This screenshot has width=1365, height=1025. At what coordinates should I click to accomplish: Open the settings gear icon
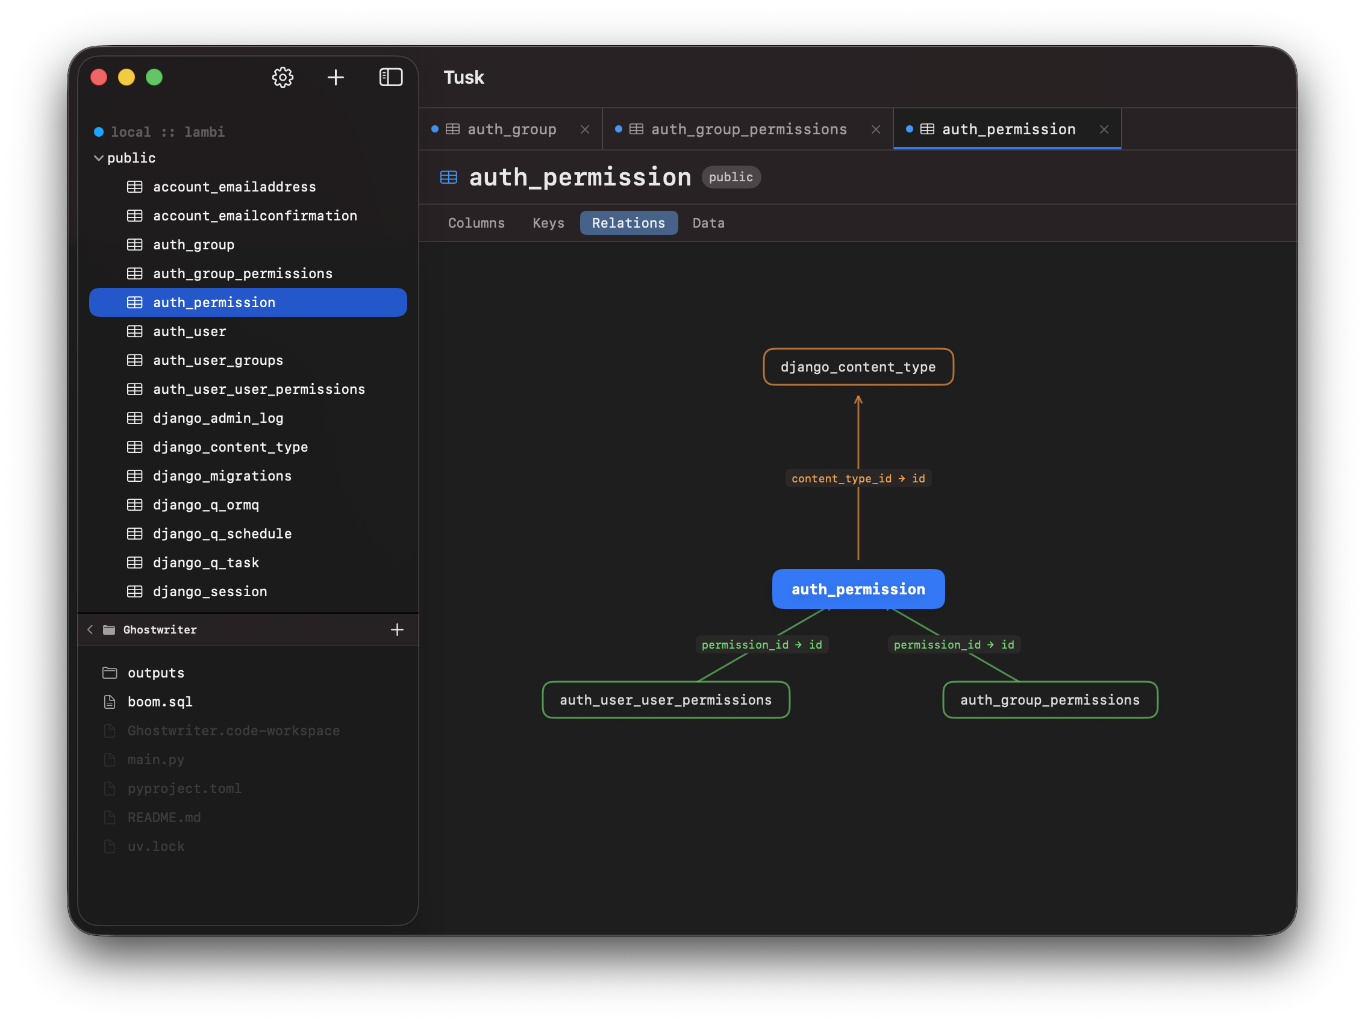tap(283, 76)
